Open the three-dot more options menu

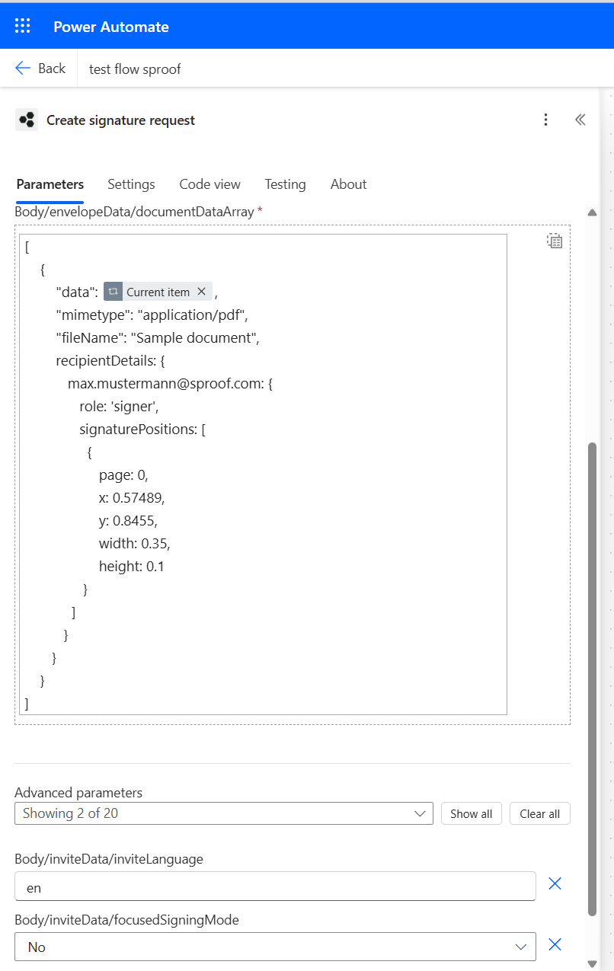tap(545, 120)
